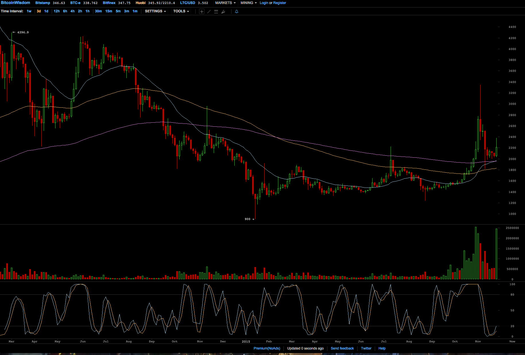This screenshot has height=355, width=525.
Task: Set time interval to 5m
Action: click(118, 11)
